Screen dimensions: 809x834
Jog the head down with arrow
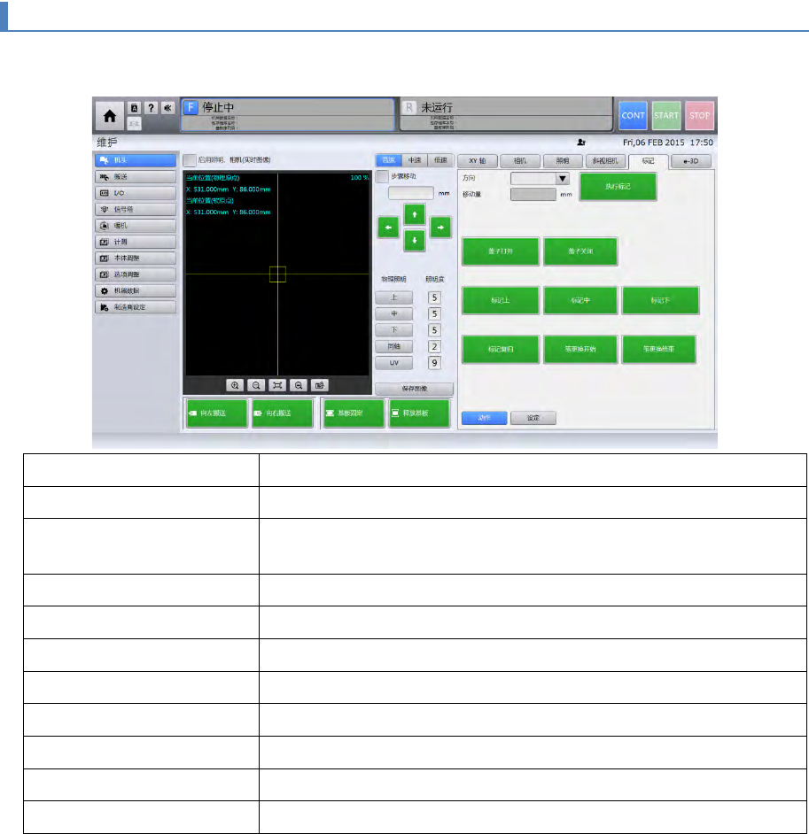pyautogui.click(x=415, y=241)
